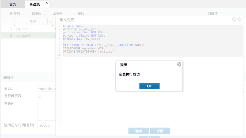This screenshot has width=246, height=138.
Task: Click the CREATE TABLE line in SQL editor
Action: 73,26
